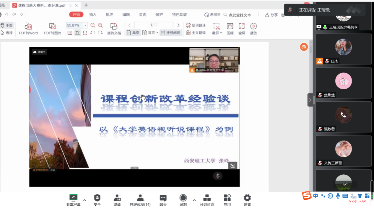Click the fit page icon
Screen dimensions: 374x208
pos(77,33)
